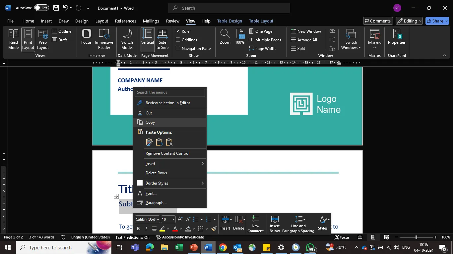This screenshot has width=453, height=254.
Task: Open the References tab
Action: [126, 21]
